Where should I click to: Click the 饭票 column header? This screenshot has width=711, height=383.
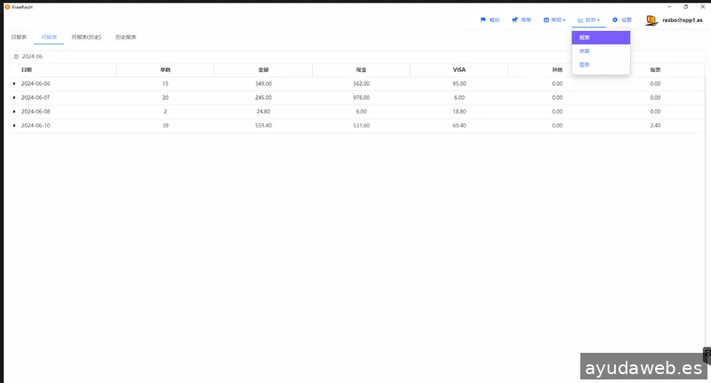[x=655, y=70]
